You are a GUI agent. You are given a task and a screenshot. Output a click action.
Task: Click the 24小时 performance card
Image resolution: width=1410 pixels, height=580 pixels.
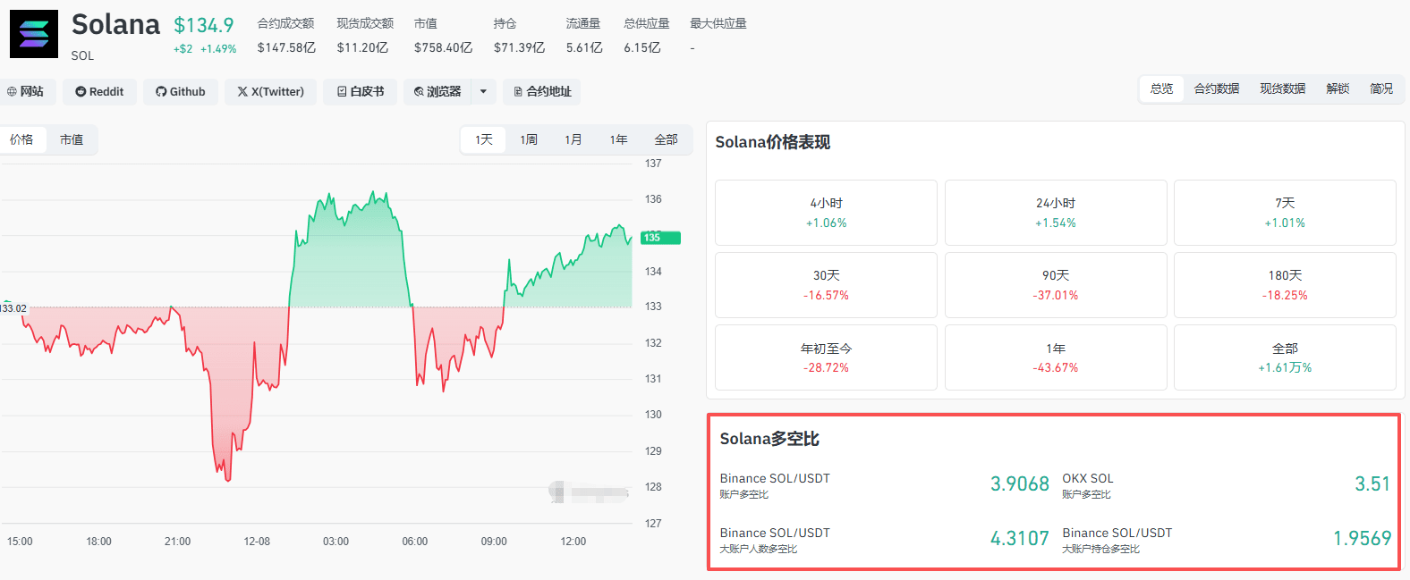click(1056, 213)
